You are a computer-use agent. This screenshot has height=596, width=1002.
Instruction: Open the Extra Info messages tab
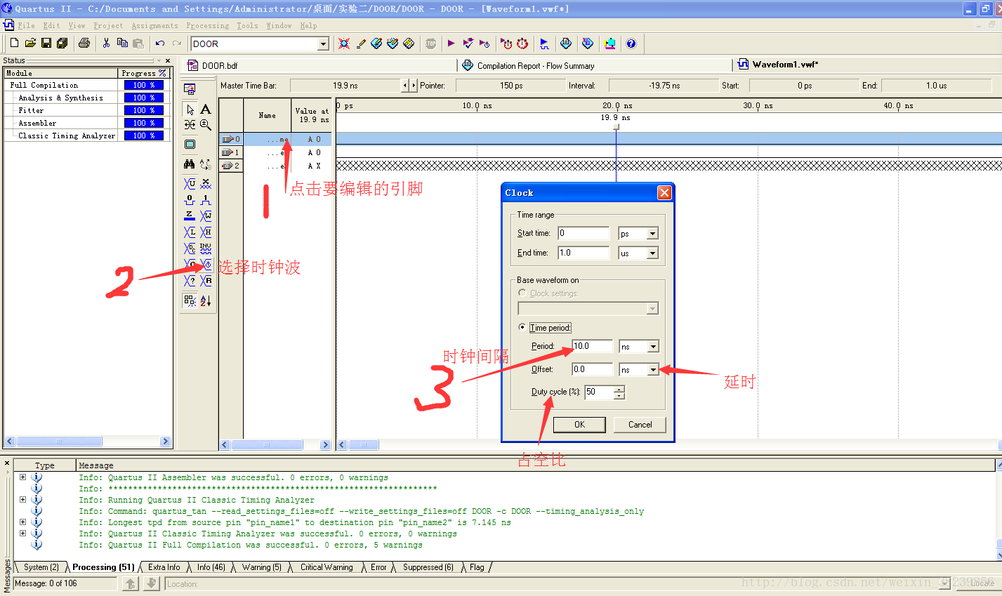(x=164, y=567)
